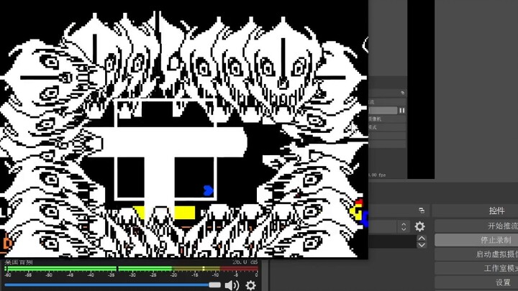Undock the upper dock panel float icon
Screen dimensions: 518x291
402,93
